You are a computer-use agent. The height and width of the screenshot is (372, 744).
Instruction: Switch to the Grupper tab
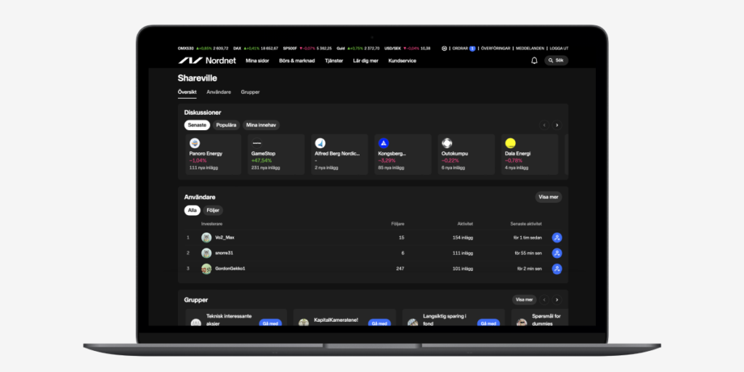250,92
